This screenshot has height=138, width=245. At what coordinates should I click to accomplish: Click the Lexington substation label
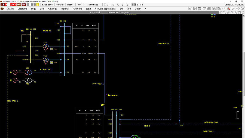tap(113, 95)
